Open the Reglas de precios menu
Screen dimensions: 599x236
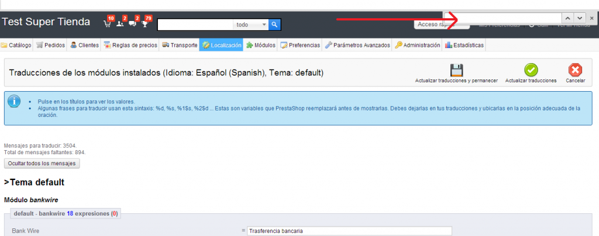(130, 45)
